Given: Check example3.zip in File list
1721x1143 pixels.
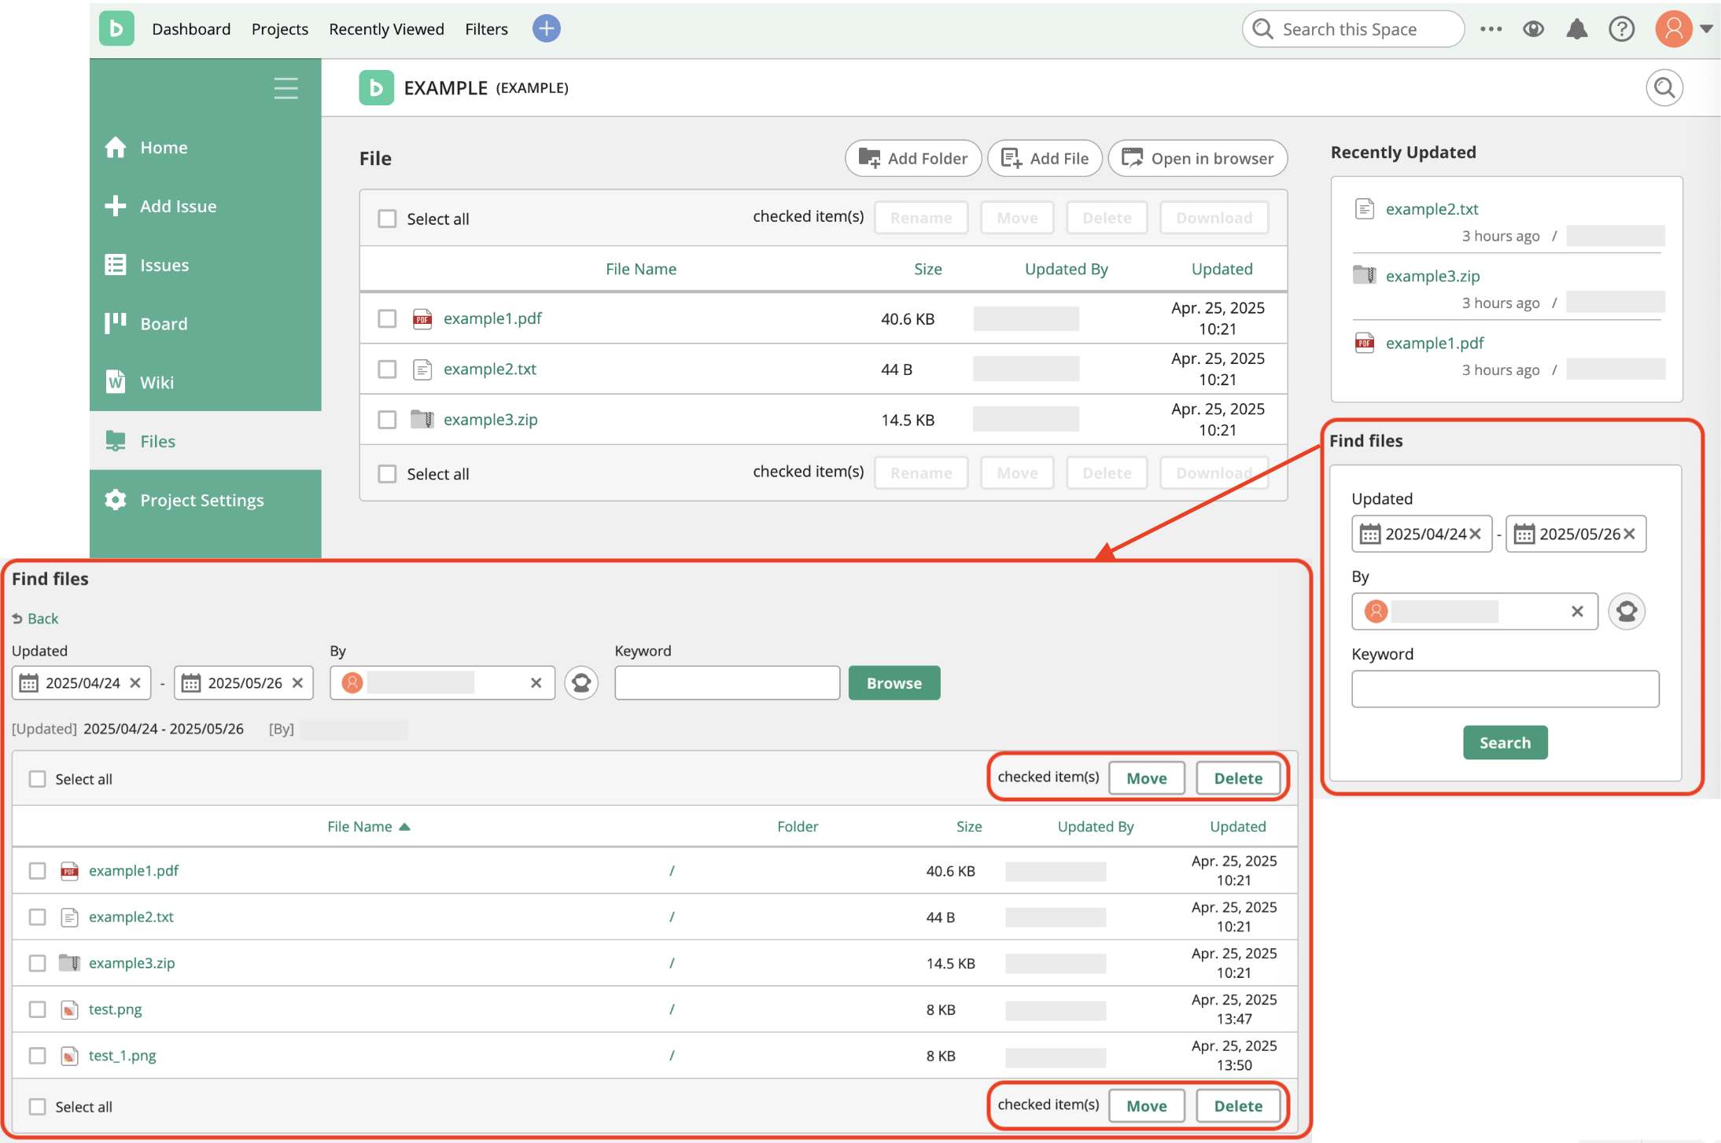Looking at the screenshot, I should click(x=387, y=419).
